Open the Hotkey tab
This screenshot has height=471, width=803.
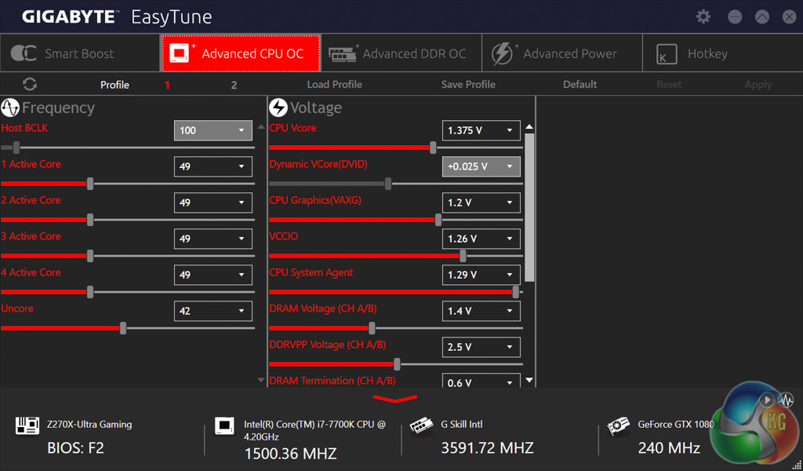point(722,53)
